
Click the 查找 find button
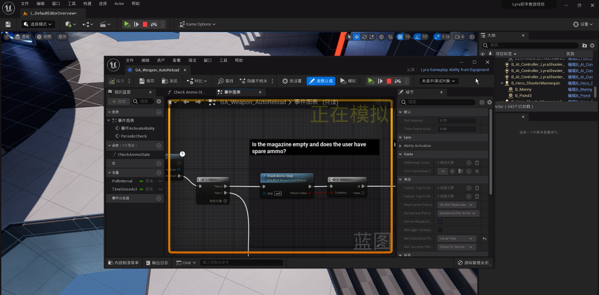pos(225,81)
